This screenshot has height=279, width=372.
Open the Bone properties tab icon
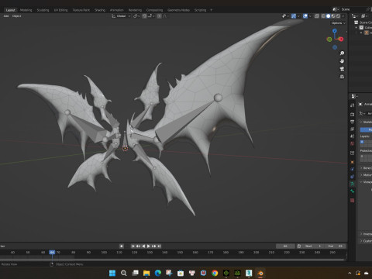(353, 191)
